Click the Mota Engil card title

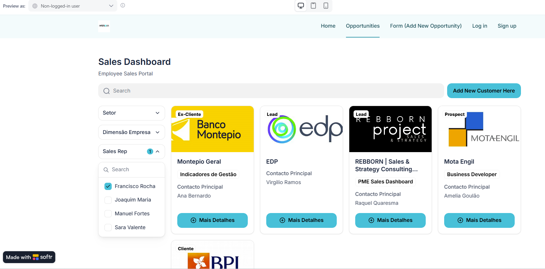click(x=459, y=162)
